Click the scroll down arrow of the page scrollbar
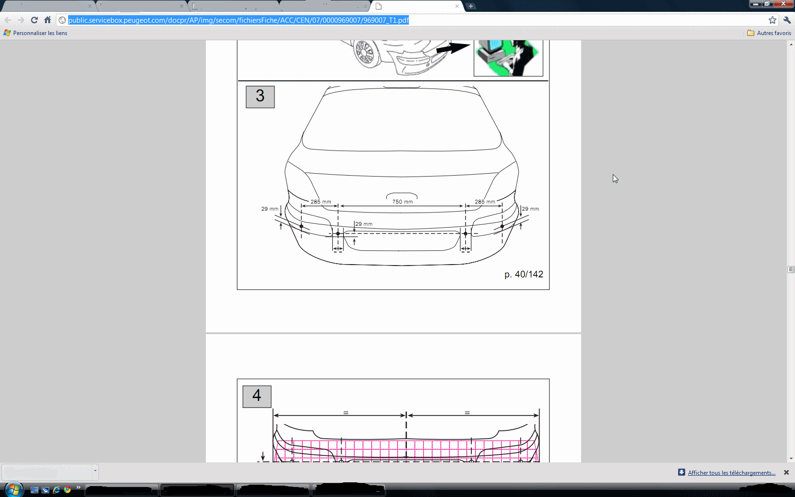 (791, 459)
